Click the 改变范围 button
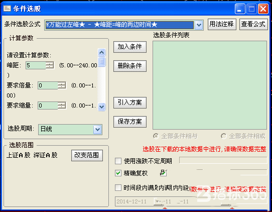Viewport: 272px width, 212px height. pos(87,155)
